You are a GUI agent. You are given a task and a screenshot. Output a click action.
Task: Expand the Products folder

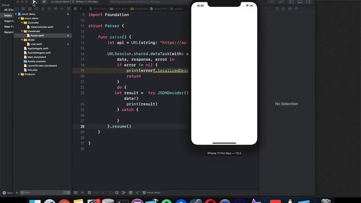(x=19, y=74)
